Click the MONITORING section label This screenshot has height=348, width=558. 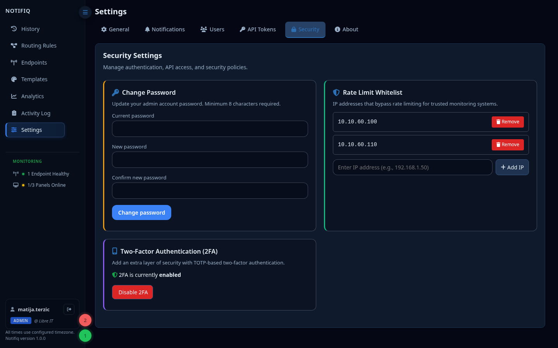point(27,161)
